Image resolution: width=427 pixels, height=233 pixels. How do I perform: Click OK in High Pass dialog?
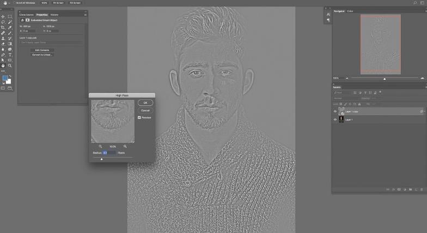click(145, 103)
